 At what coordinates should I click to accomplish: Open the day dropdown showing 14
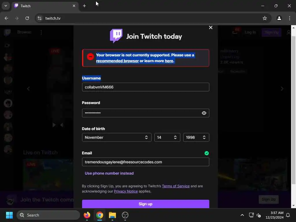tap(167, 137)
